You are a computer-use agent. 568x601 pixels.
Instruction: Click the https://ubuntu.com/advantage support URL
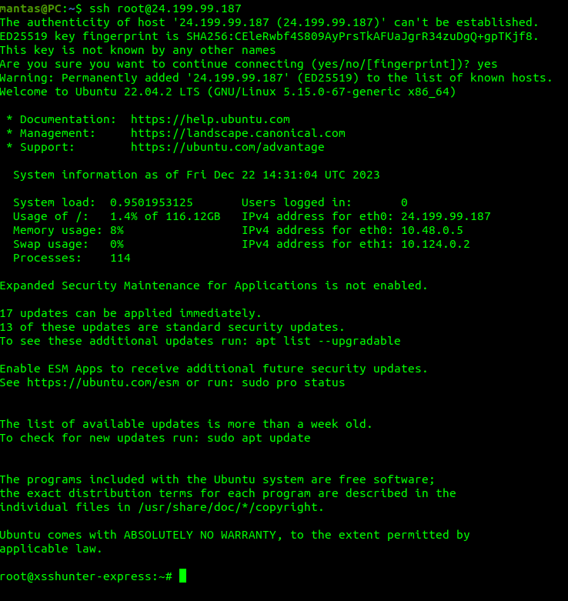(228, 147)
